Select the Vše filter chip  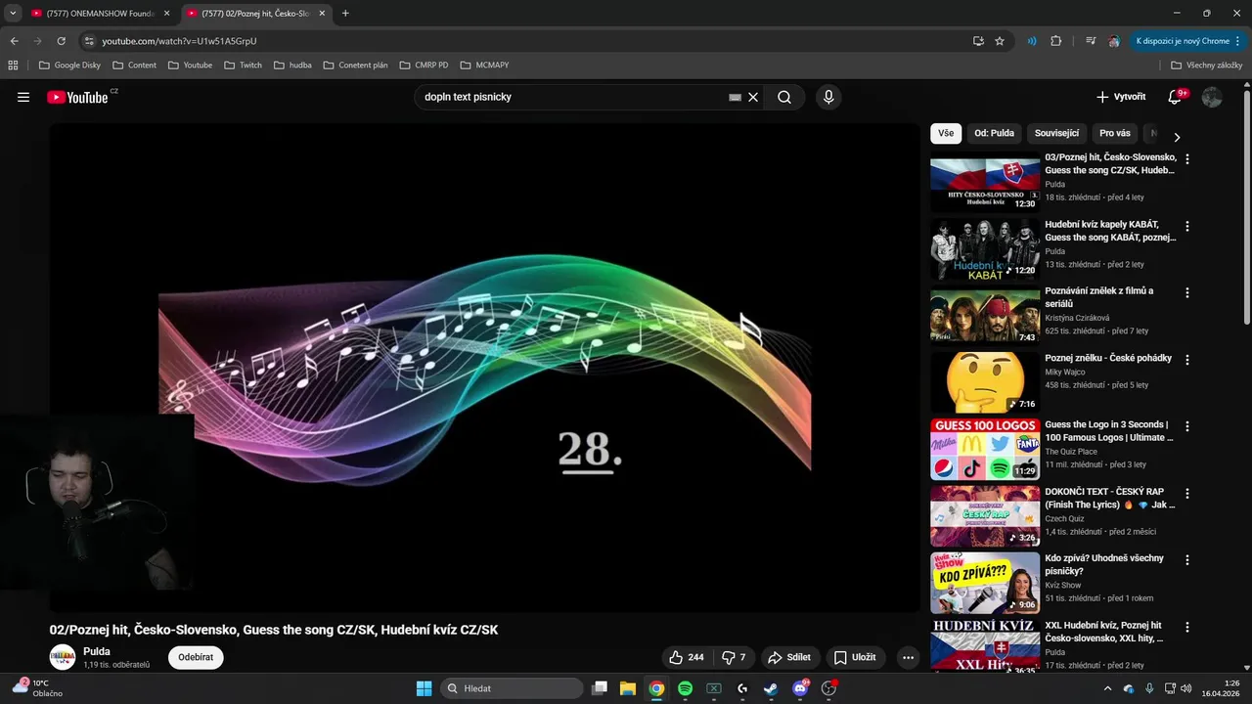946,133
